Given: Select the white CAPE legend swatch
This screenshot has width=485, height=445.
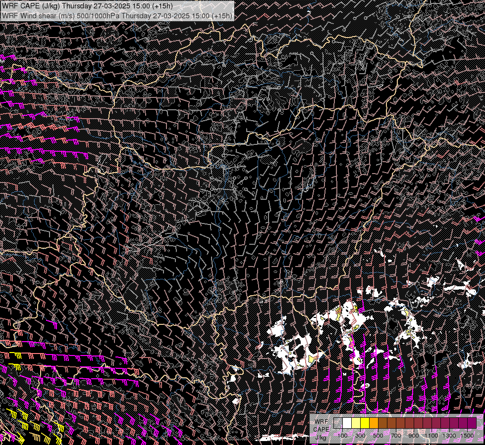Looking at the screenshot, I should 347,423.
